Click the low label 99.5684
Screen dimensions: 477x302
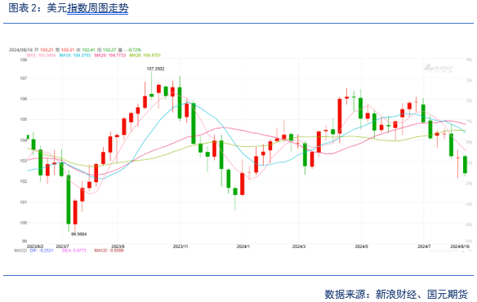click(x=78, y=234)
